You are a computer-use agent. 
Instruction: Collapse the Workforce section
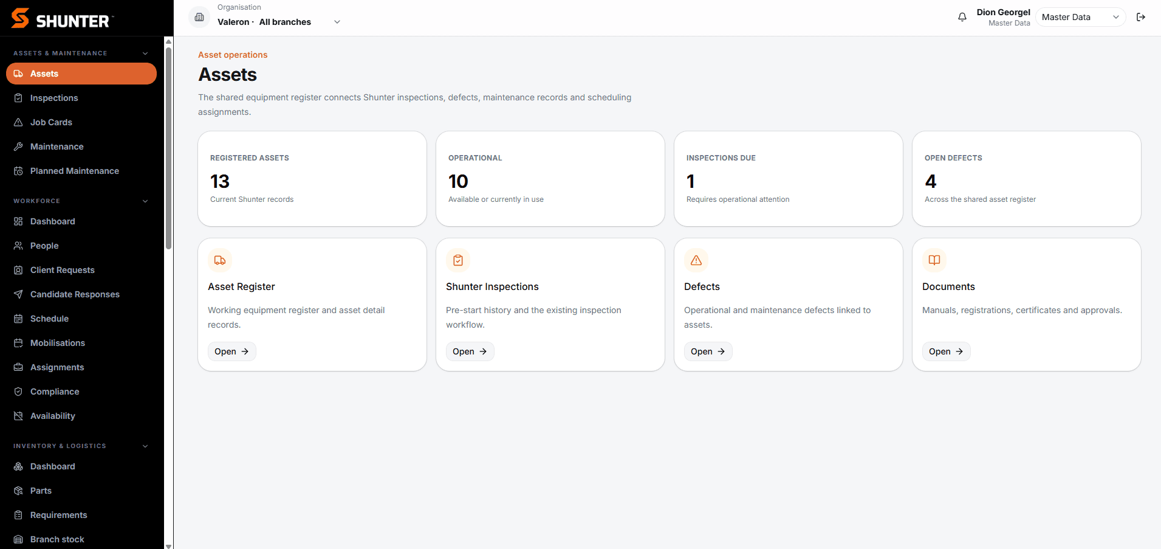(x=145, y=201)
